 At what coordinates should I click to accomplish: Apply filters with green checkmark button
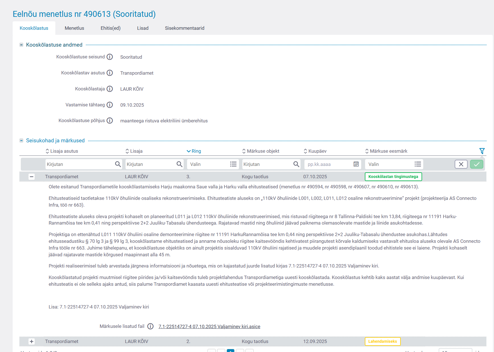click(x=477, y=164)
